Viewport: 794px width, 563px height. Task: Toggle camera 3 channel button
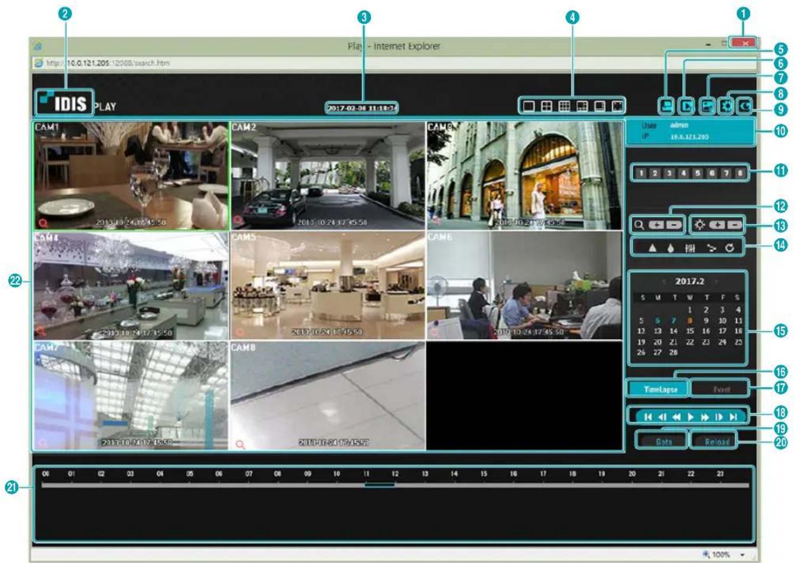coord(669,173)
